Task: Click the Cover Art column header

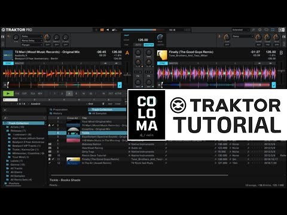Action: [x=72, y=118]
